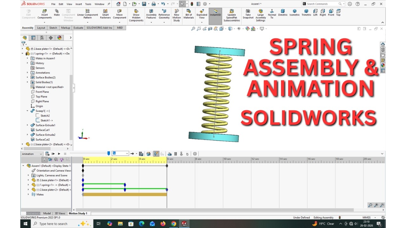The image size is (406, 228).
Task: Click Take Snapshot
Action: point(248,14)
